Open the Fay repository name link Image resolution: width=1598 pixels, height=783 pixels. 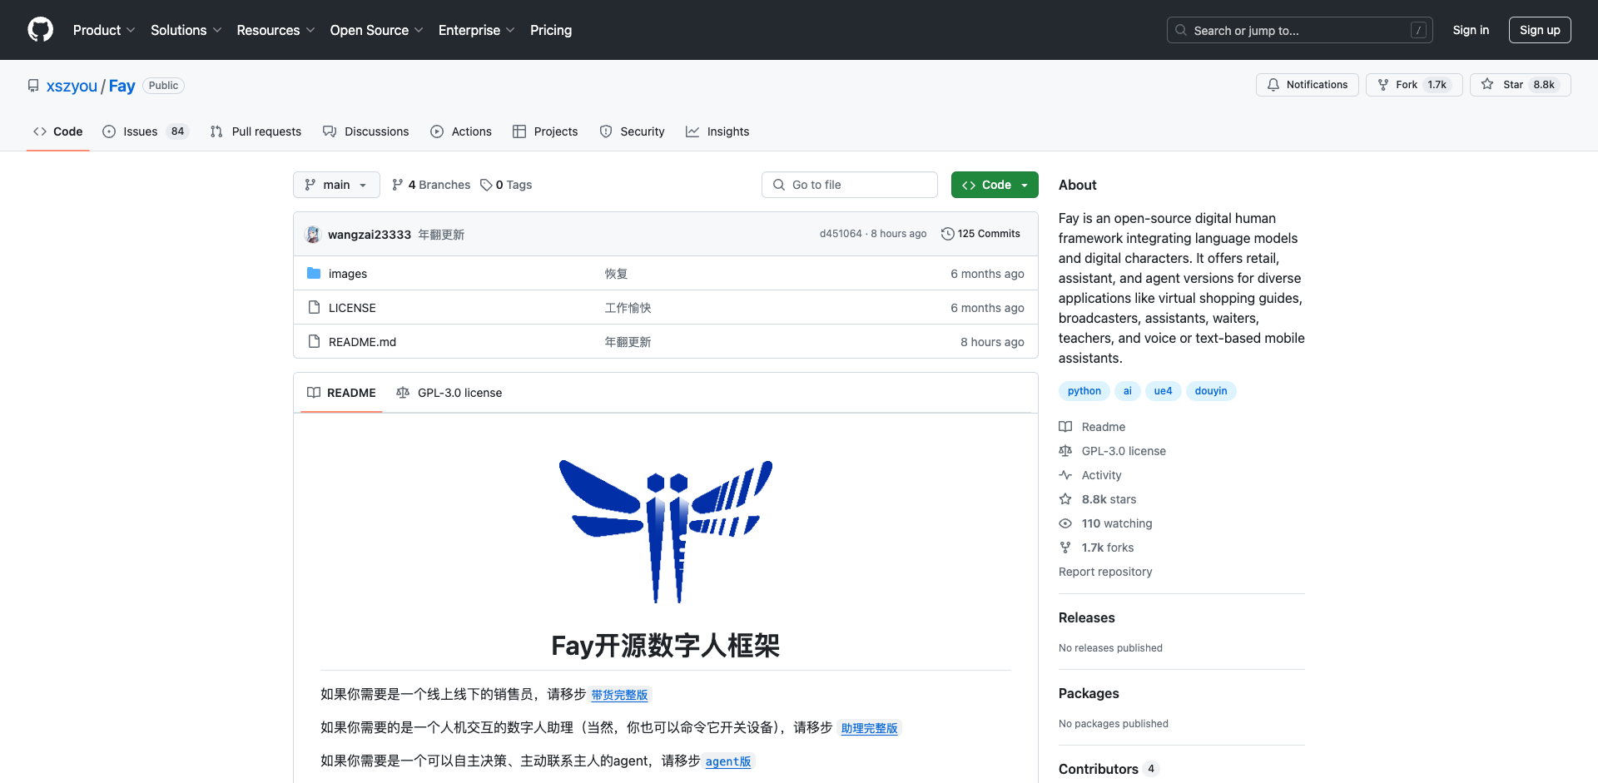coord(122,86)
